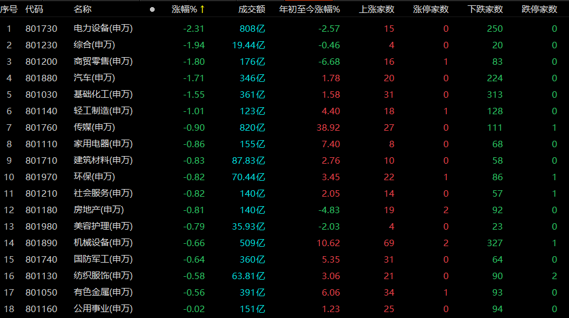569x318 pixels.
Task: Sort by 上涨家数 column header
Action: click(x=377, y=9)
